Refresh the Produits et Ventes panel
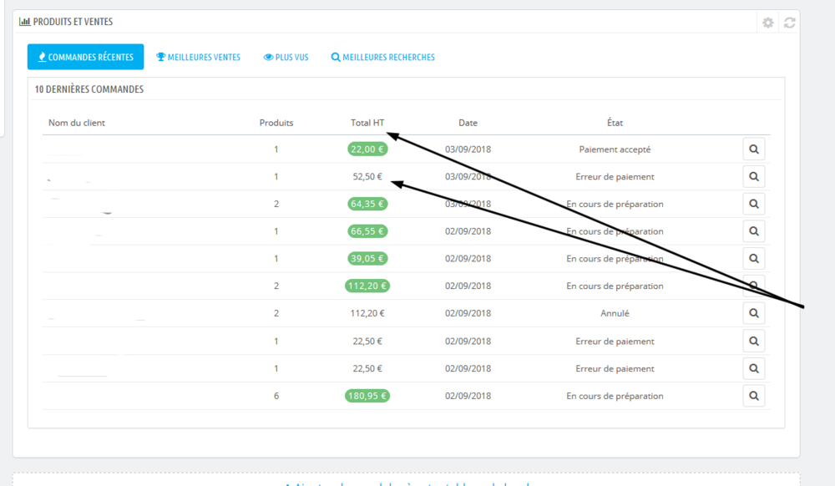 point(789,23)
